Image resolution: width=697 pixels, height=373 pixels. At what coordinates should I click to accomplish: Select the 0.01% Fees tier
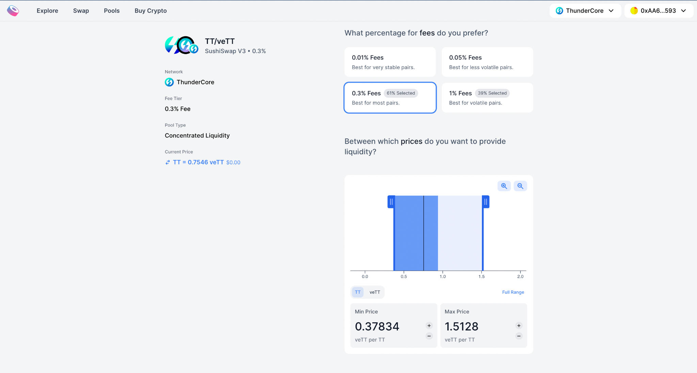click(x=390, y=62)
